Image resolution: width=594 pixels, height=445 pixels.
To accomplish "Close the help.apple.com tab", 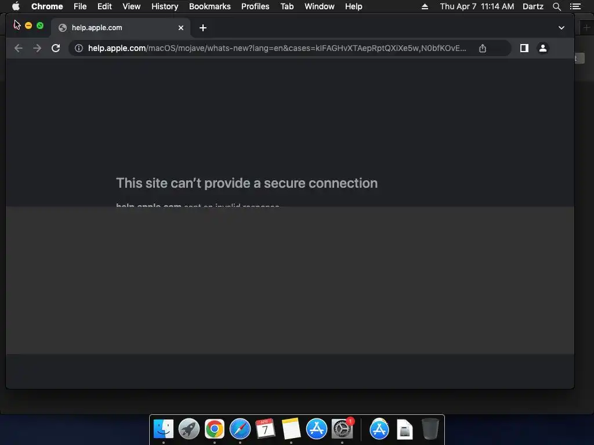I will [181, 28].
